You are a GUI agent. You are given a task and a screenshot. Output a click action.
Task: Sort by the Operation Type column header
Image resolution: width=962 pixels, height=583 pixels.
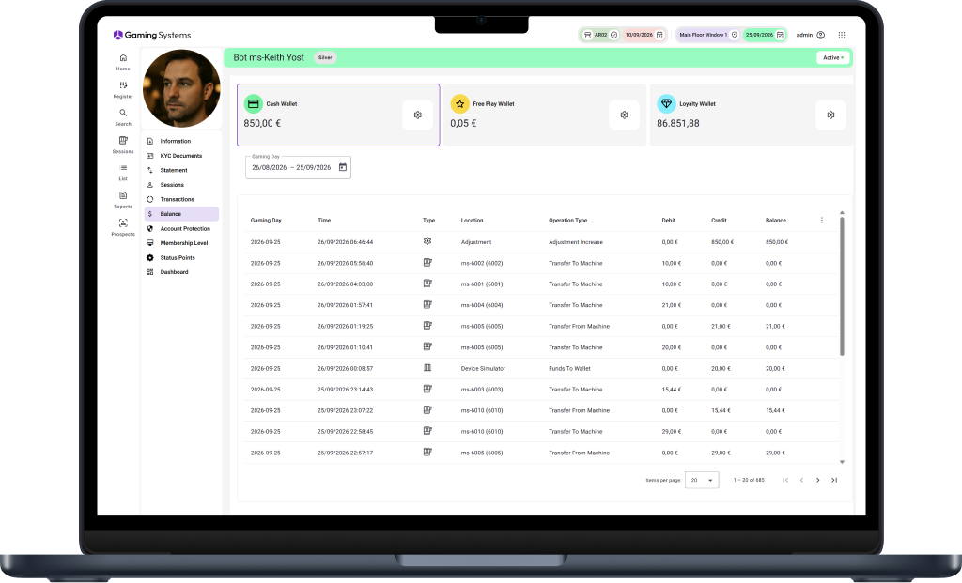(567, 220)
